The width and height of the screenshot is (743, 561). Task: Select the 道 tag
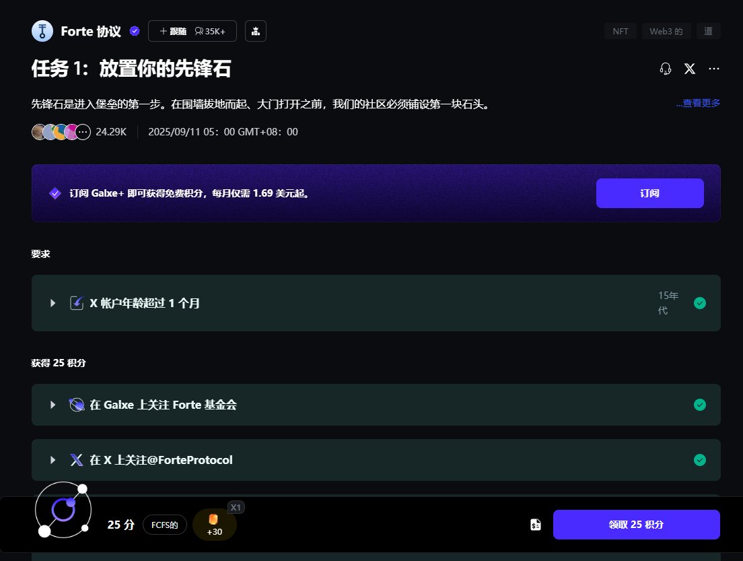pos(709,31)
